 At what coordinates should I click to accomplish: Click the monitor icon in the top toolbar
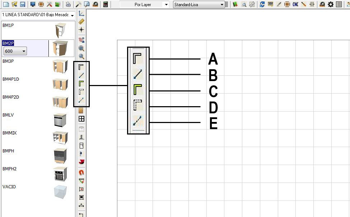(x=33, y=4)
